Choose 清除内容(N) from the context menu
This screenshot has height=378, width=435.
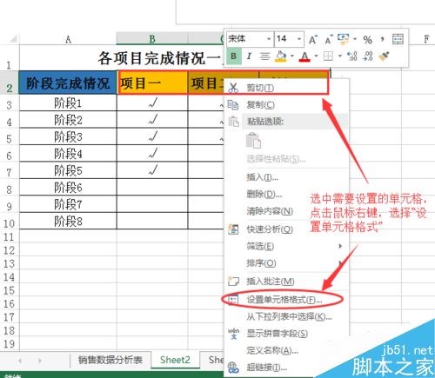coord(287,211)
